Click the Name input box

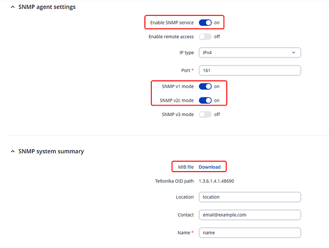coord(250,233)
